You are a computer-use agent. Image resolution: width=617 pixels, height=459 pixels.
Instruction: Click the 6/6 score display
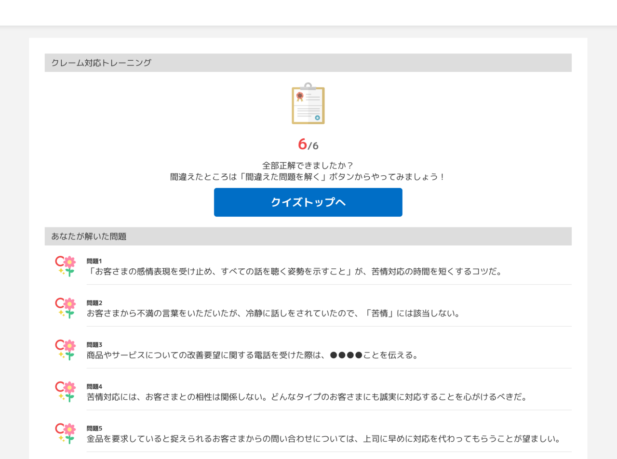[308, 144]
